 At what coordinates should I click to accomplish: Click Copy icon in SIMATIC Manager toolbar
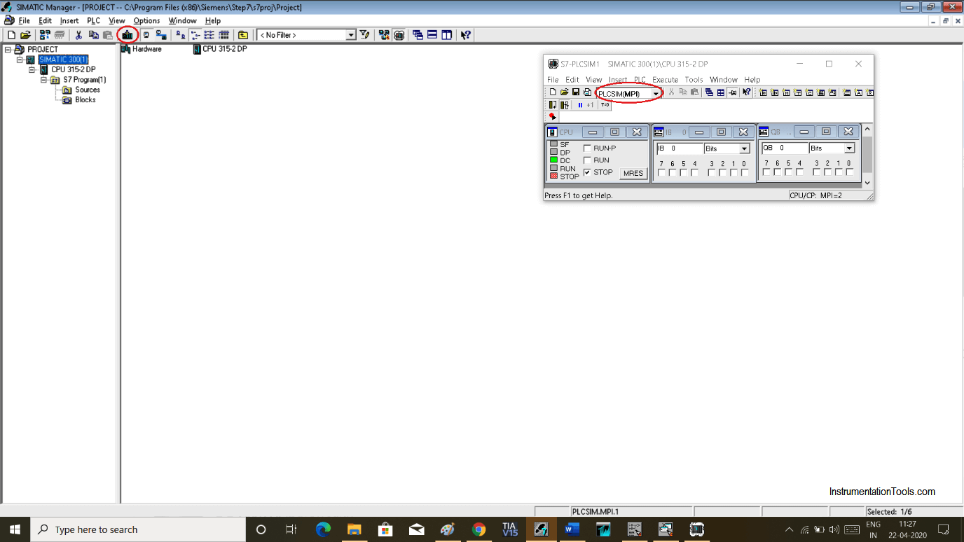point(93,35)
